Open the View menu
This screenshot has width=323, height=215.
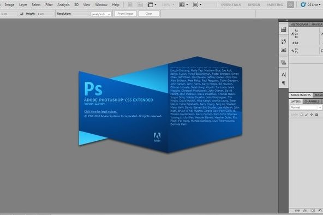click(87, 4)
